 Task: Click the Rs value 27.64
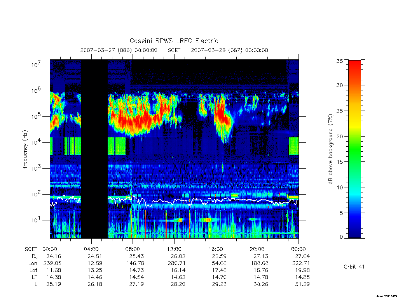tap(302, 256)
